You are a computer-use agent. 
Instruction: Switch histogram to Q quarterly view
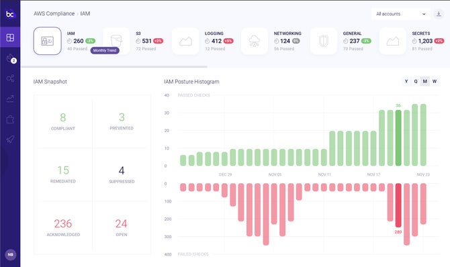[x=416, y=81]
